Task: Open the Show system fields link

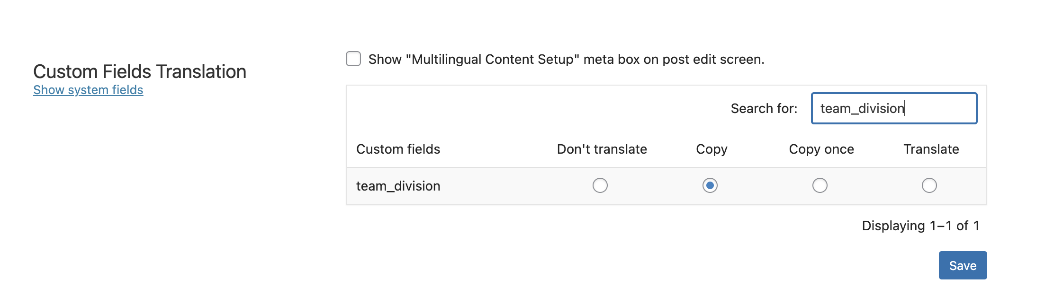Action: 88,90
